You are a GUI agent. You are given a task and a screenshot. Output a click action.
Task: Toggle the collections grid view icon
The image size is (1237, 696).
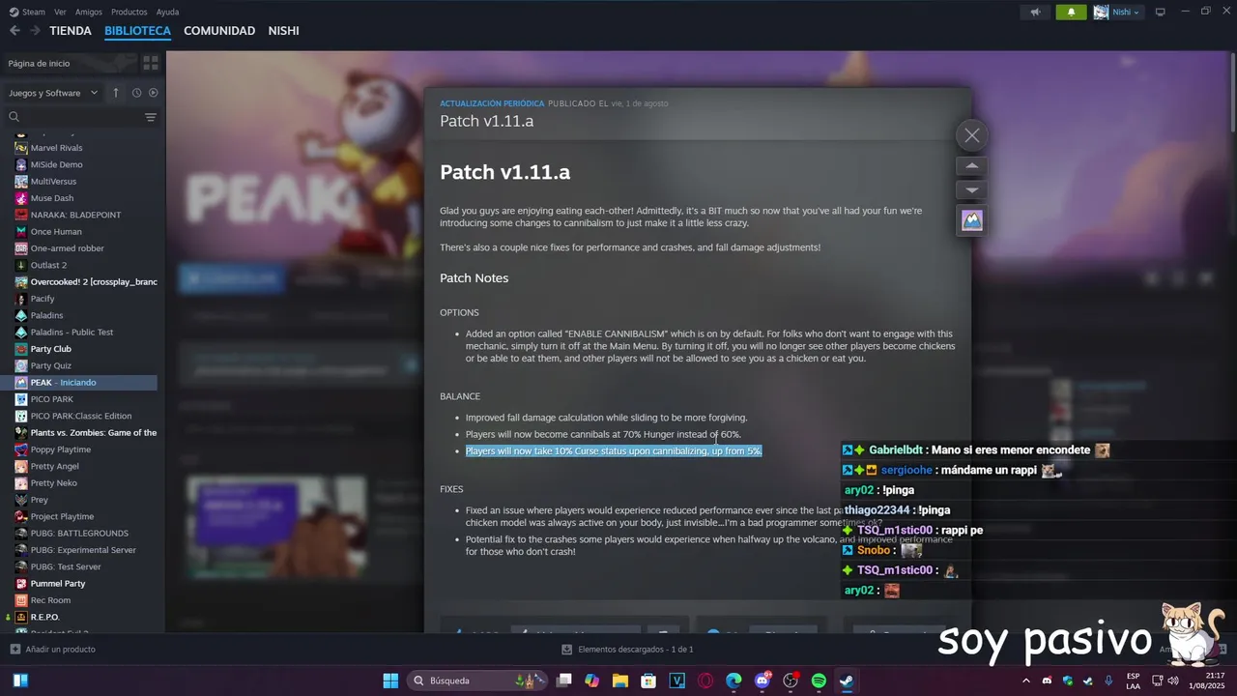pyautogui.click(x=151, y=63)
